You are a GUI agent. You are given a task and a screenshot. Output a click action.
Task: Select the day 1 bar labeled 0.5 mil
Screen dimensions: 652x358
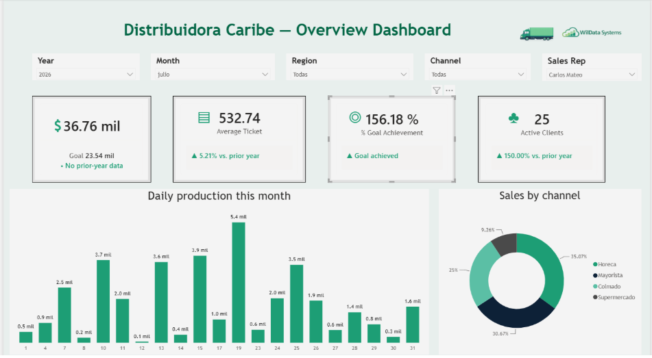(26, 337)
